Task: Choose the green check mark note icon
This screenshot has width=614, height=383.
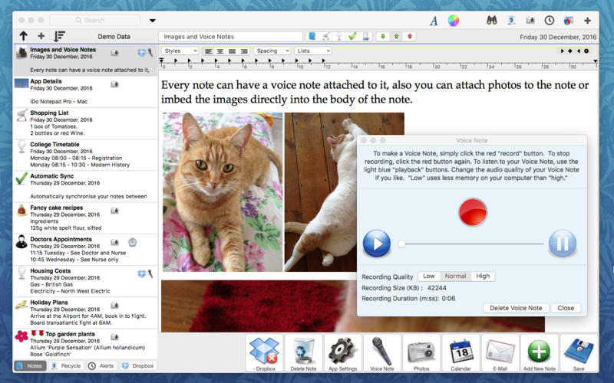Action: (x=352, y=36)
